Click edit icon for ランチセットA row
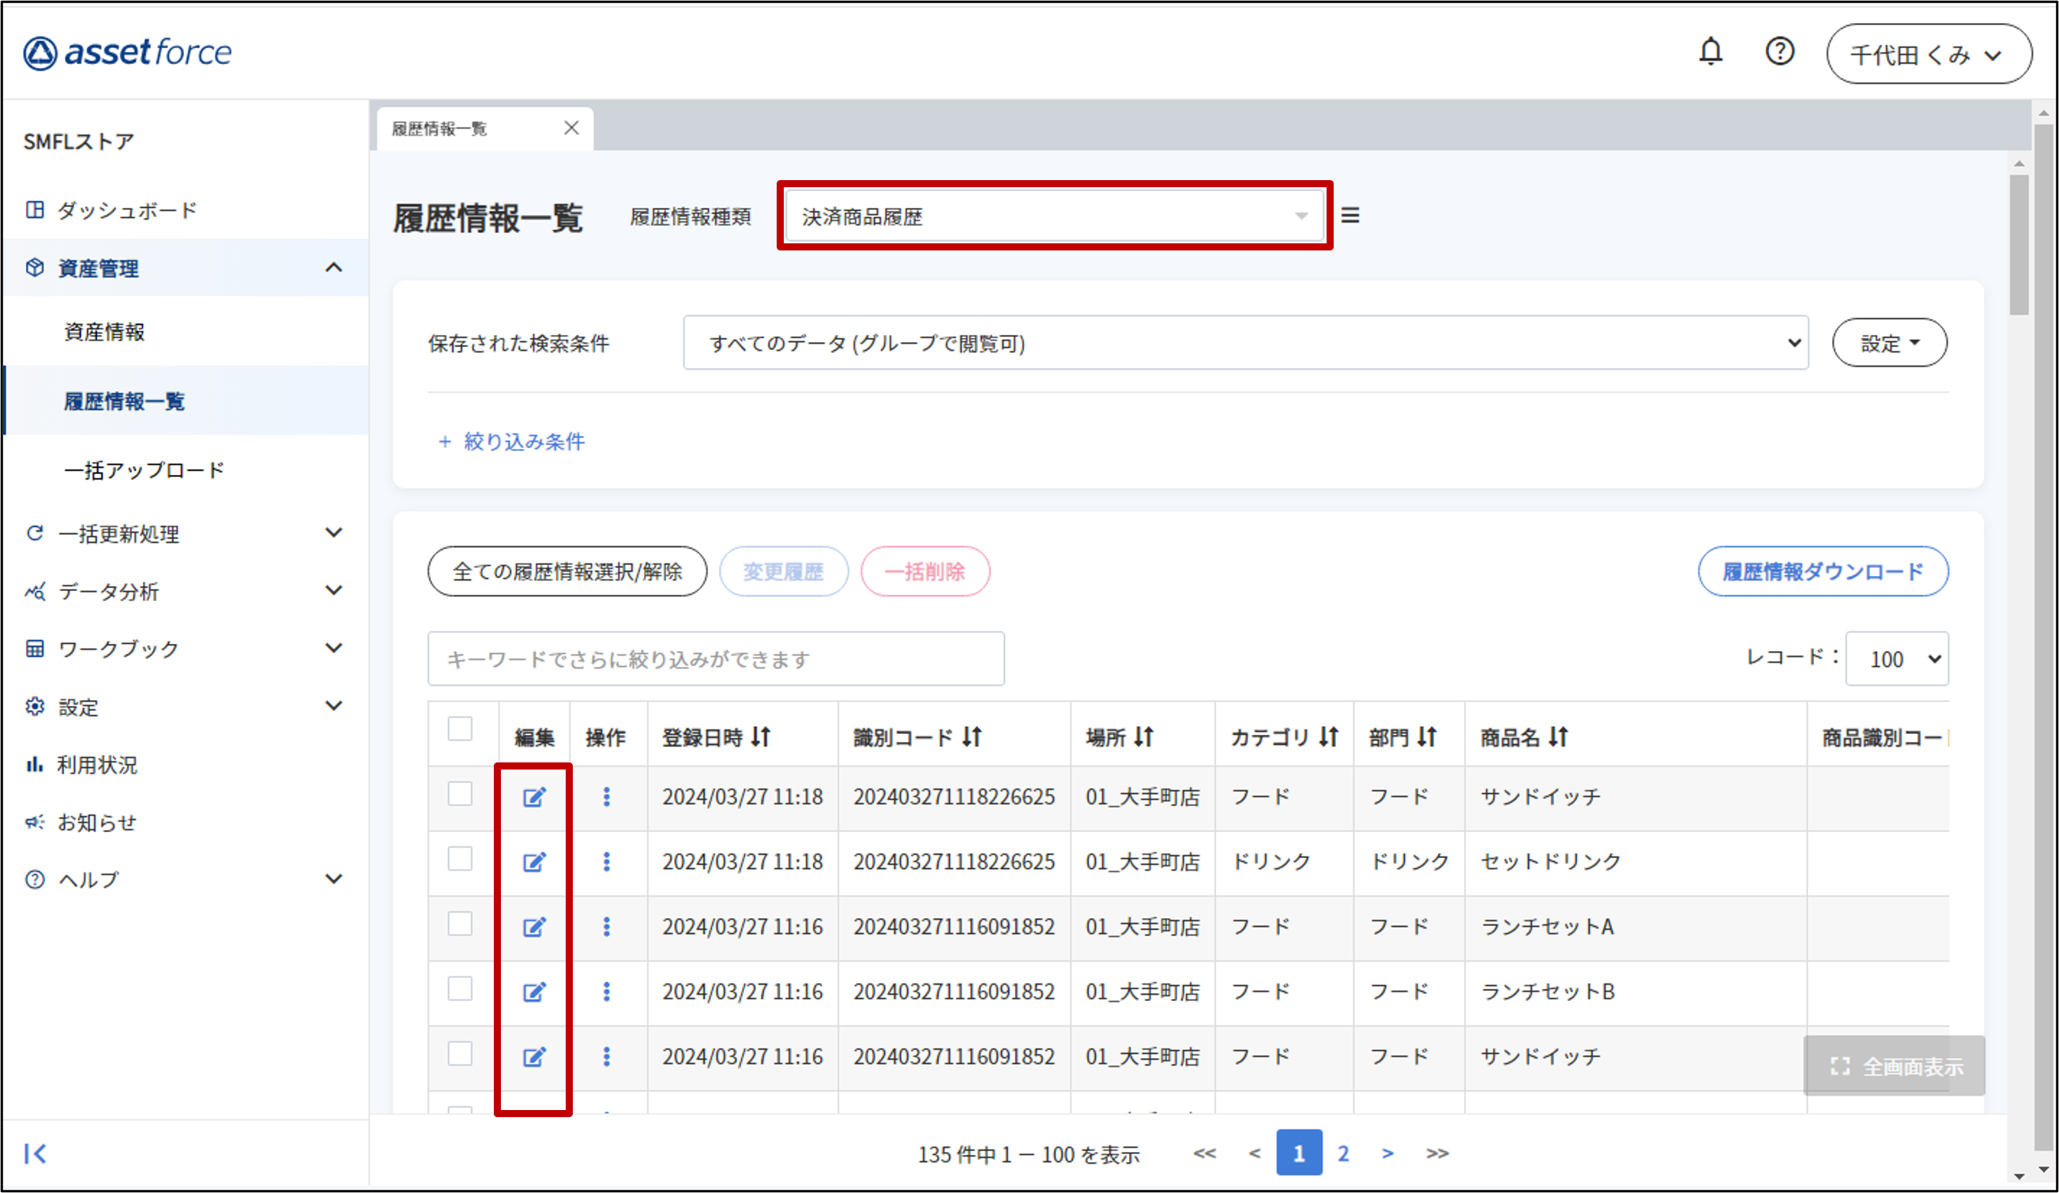This screenshot has height=1193, width=2059. point(533,927)
